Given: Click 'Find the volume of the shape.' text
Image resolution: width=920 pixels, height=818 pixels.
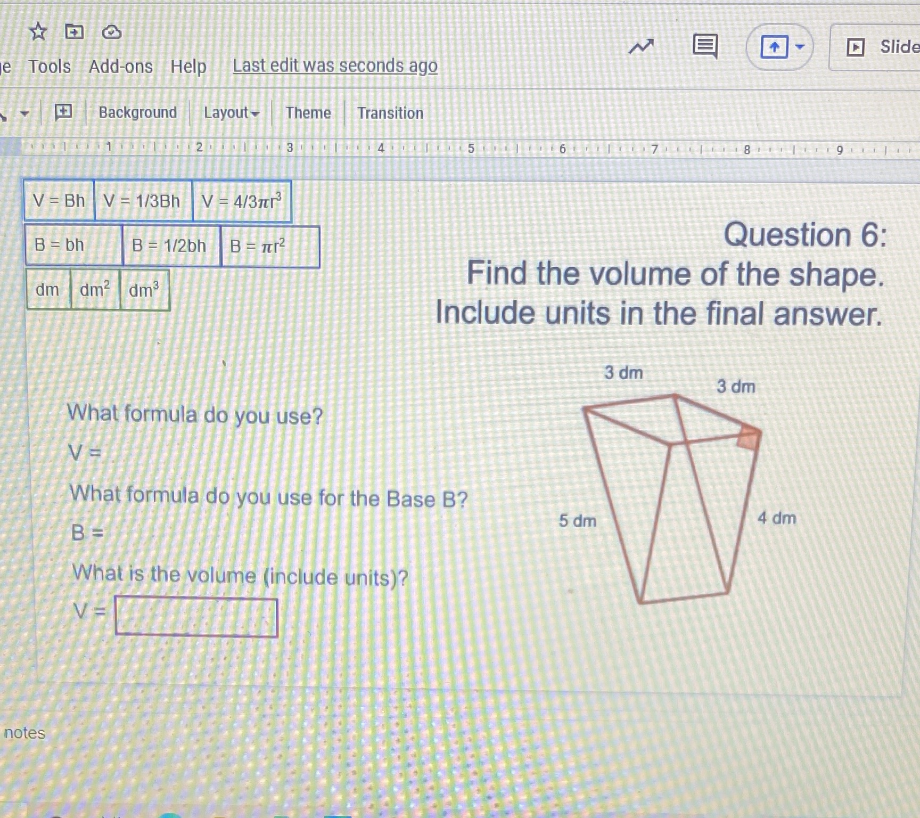Looking at the screenshot, I should pos(676,274).
